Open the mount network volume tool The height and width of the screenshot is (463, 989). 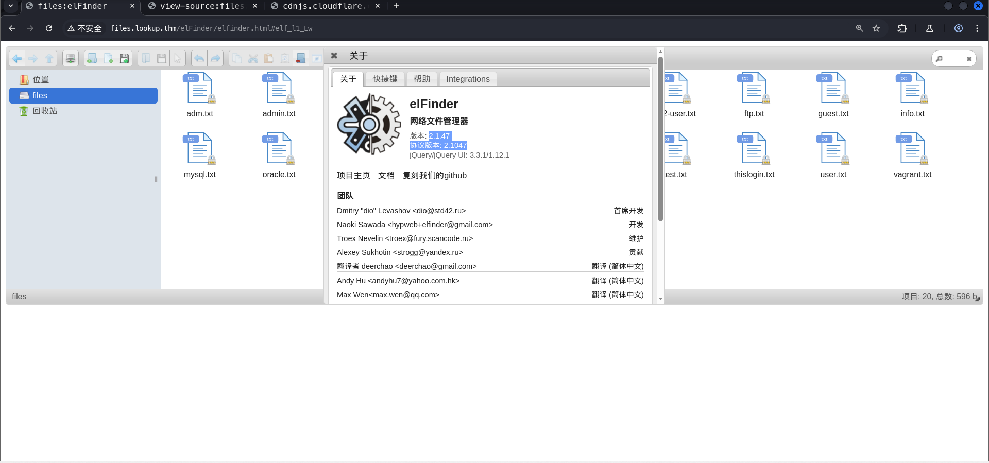[71, 59]
